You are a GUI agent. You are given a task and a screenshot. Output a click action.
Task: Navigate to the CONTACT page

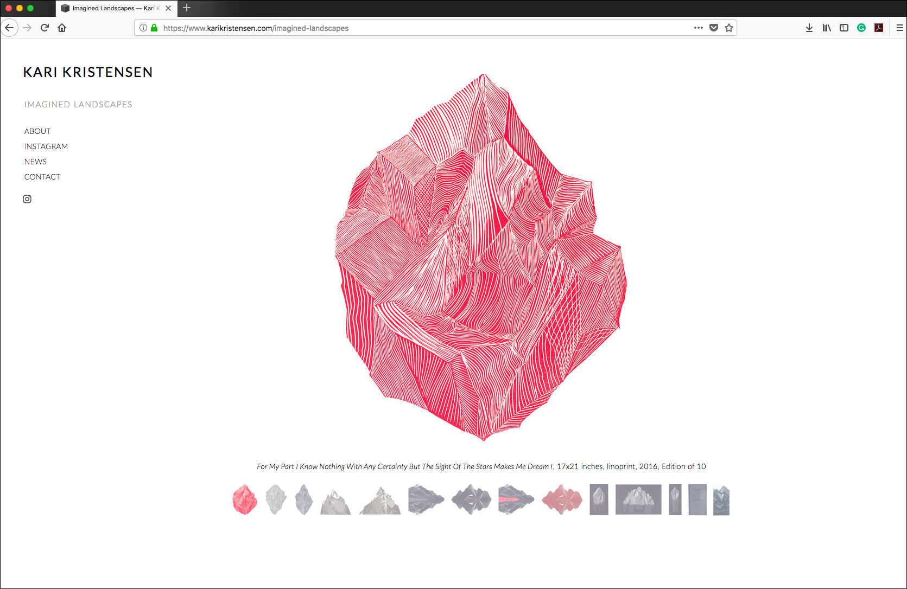click(42, 176)
